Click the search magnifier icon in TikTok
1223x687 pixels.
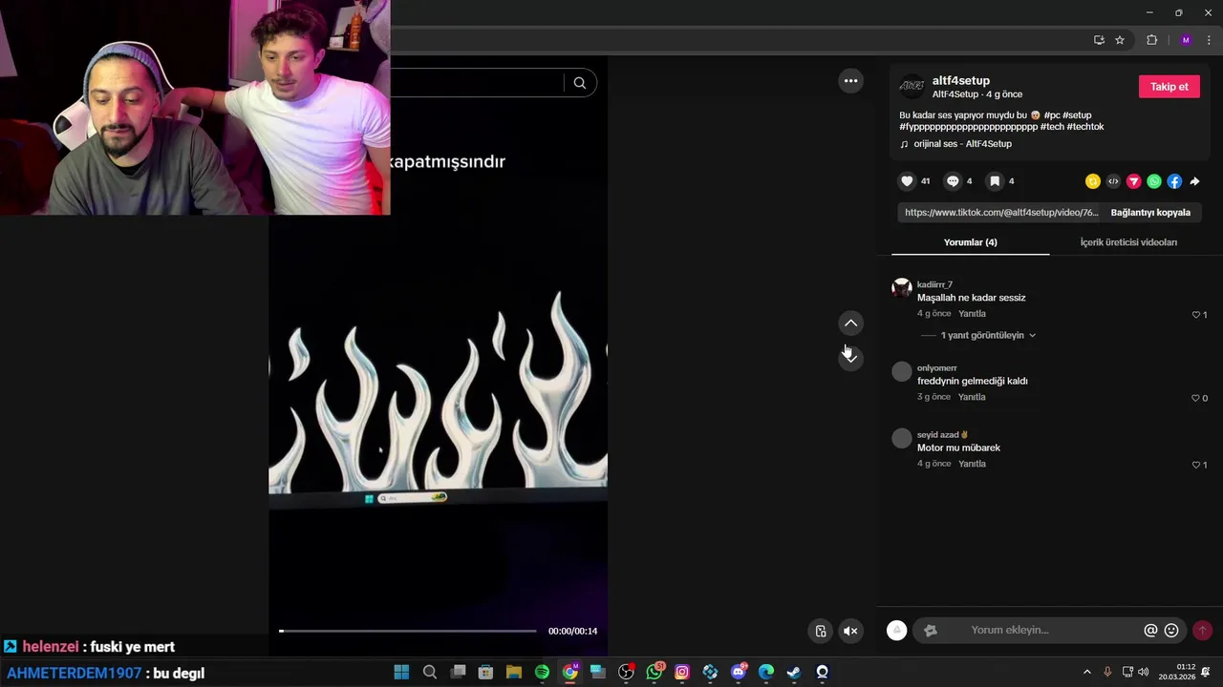point(579,83)
